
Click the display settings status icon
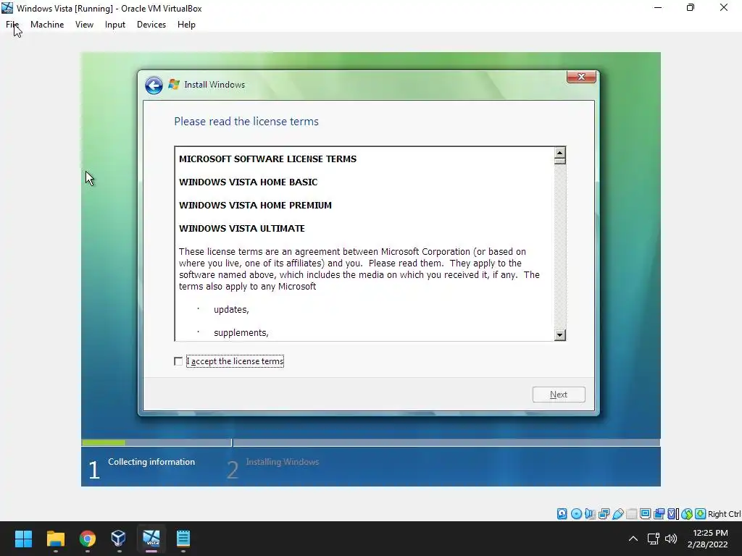point(645,514)
